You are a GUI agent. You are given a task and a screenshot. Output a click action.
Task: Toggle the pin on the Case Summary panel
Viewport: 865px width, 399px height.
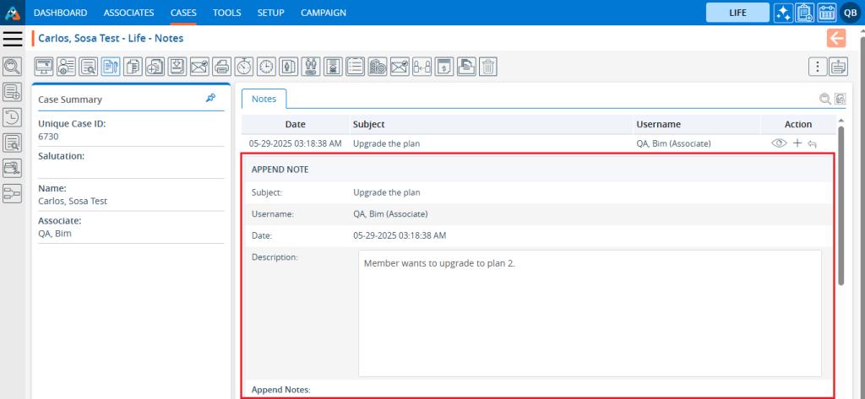[210, 99]
